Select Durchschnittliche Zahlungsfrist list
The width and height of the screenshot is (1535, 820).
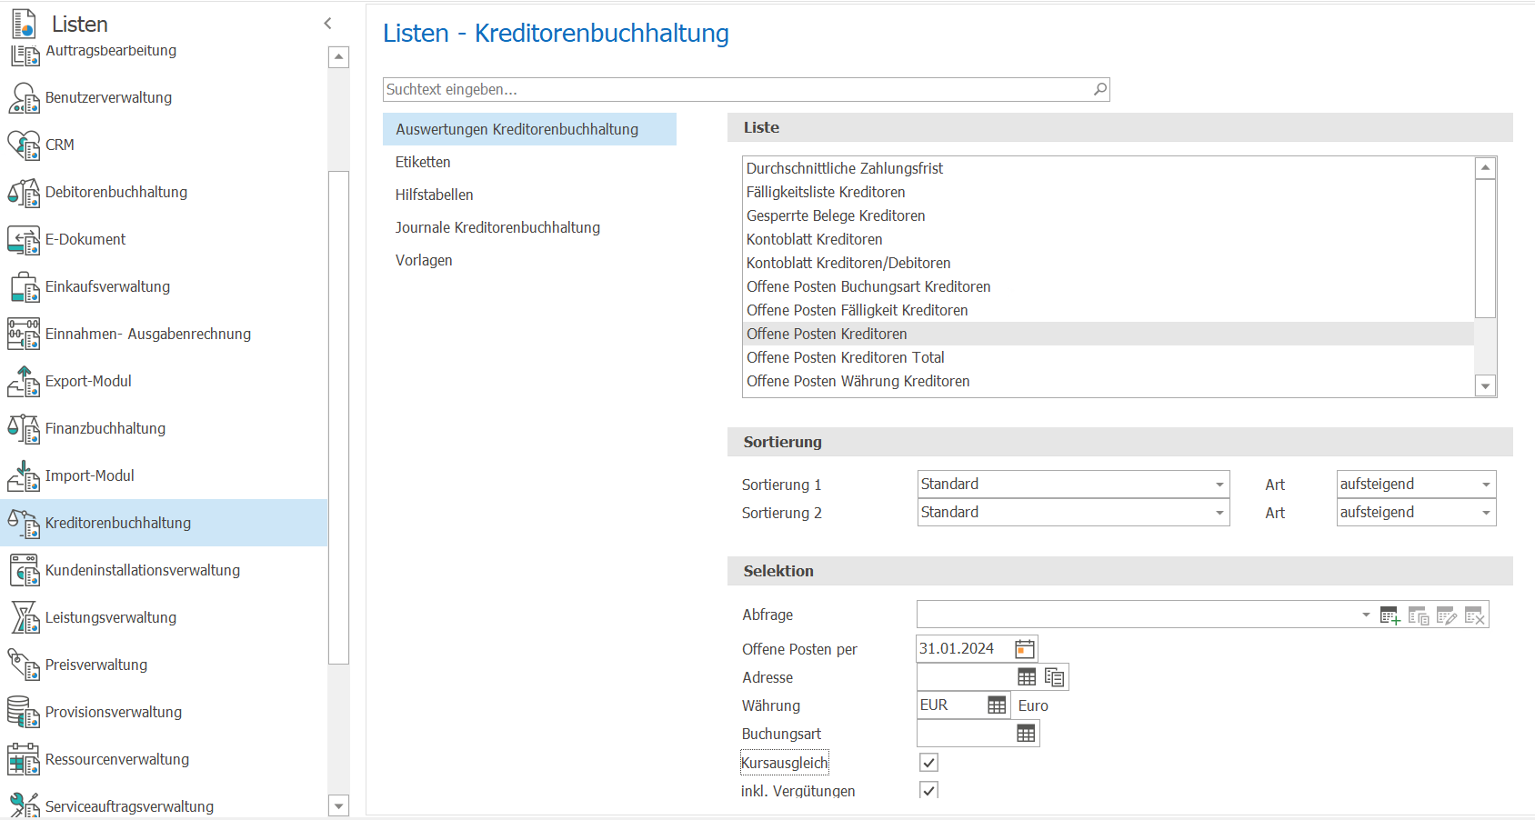point(1108,168)
